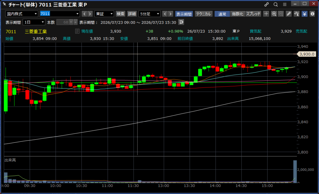
Task: Open the hamburger menu in title bar
Action: pyautogui.click(x=285, y=4)
